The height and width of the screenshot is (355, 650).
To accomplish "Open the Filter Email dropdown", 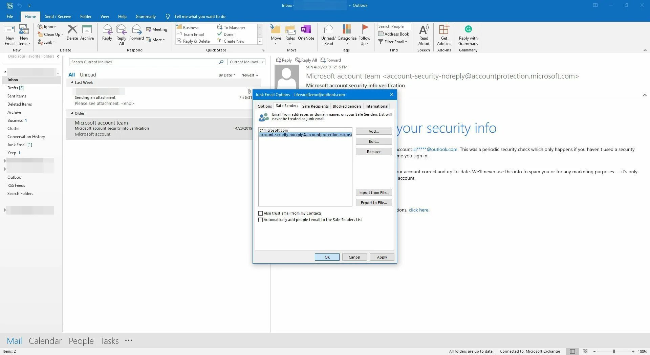I will 393,42.
